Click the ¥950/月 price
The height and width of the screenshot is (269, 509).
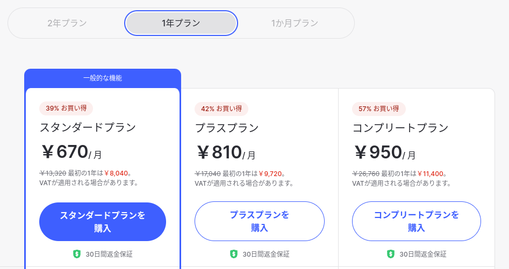coord(385,152)
